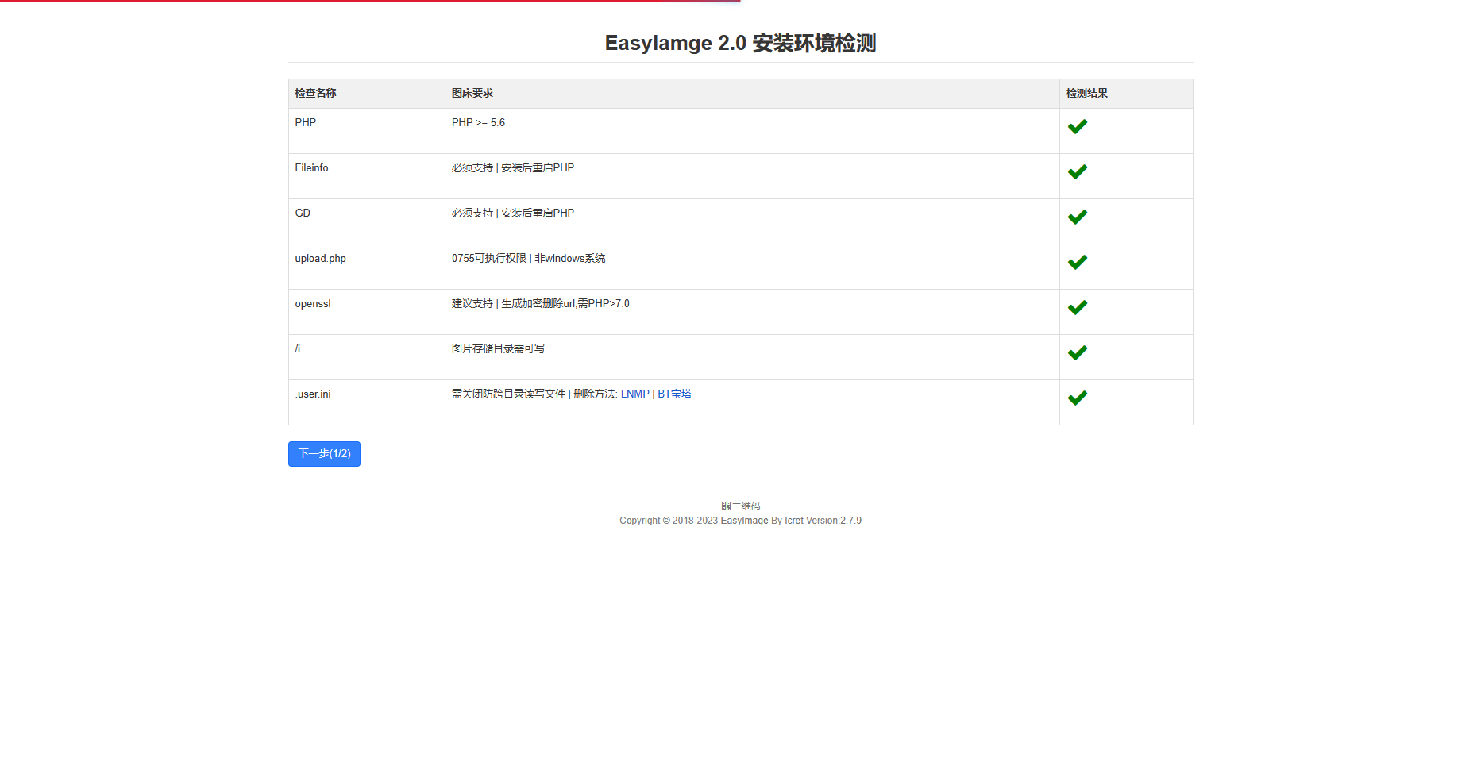1481x769 pixels.
Task: Select the Fileinfo name cell
Action: [367, 176]
